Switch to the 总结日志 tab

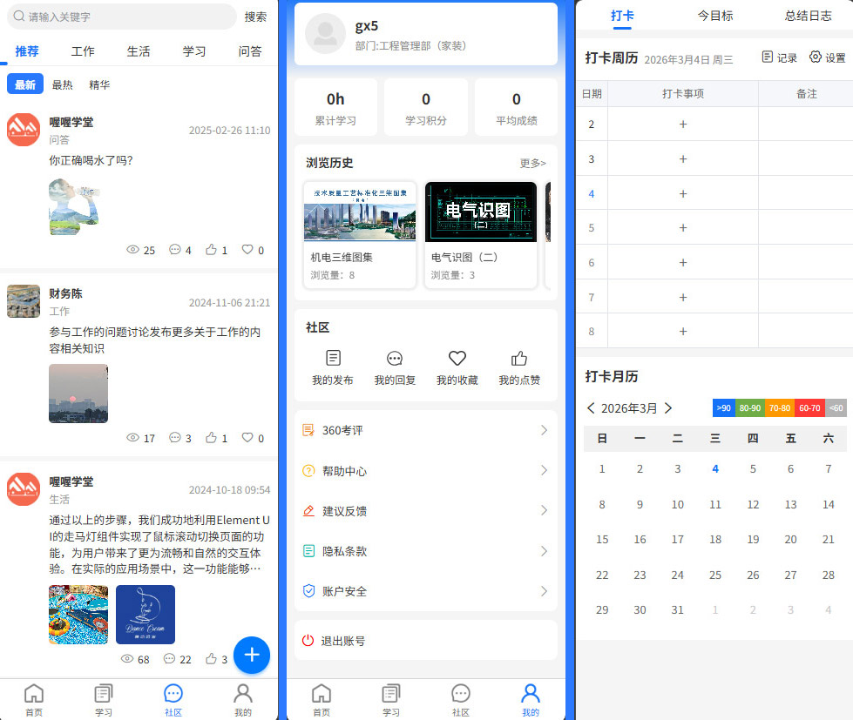(x=808, y=16)
